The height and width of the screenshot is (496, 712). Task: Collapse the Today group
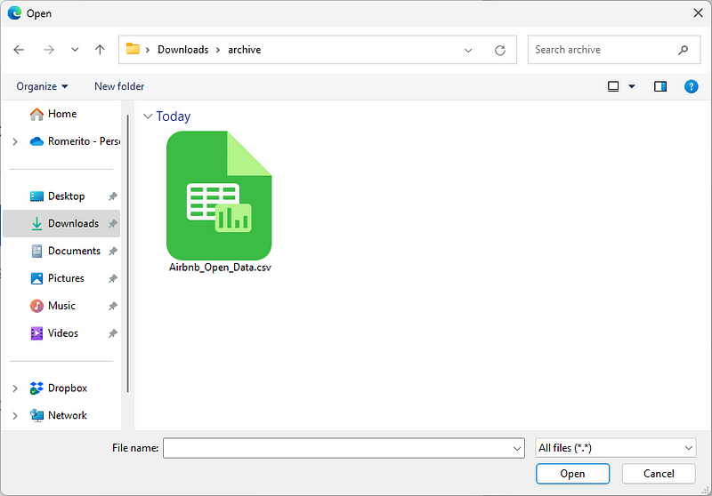click(x=147, y=116)
